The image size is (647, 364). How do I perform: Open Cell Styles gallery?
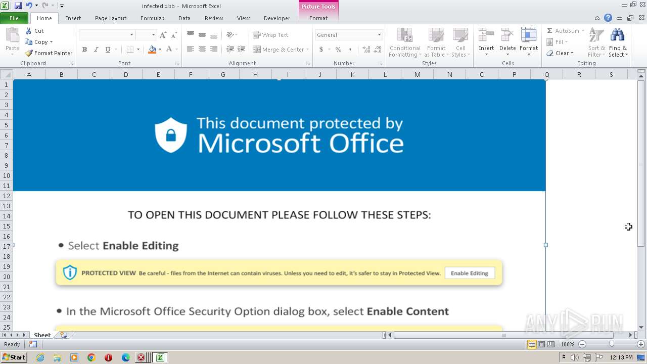tap(460, 42)
